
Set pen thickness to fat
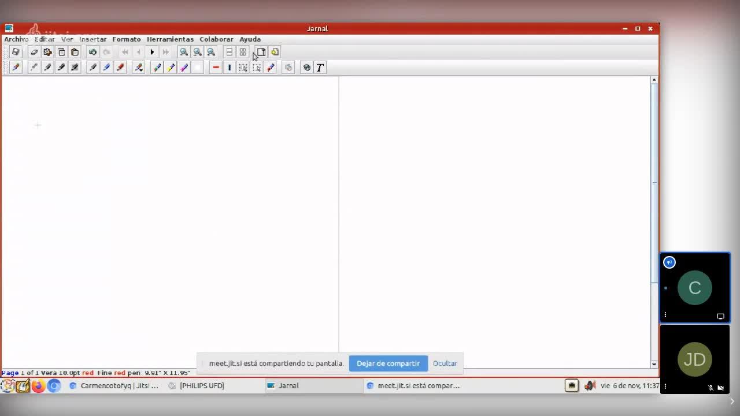click(x=75, y=68)
